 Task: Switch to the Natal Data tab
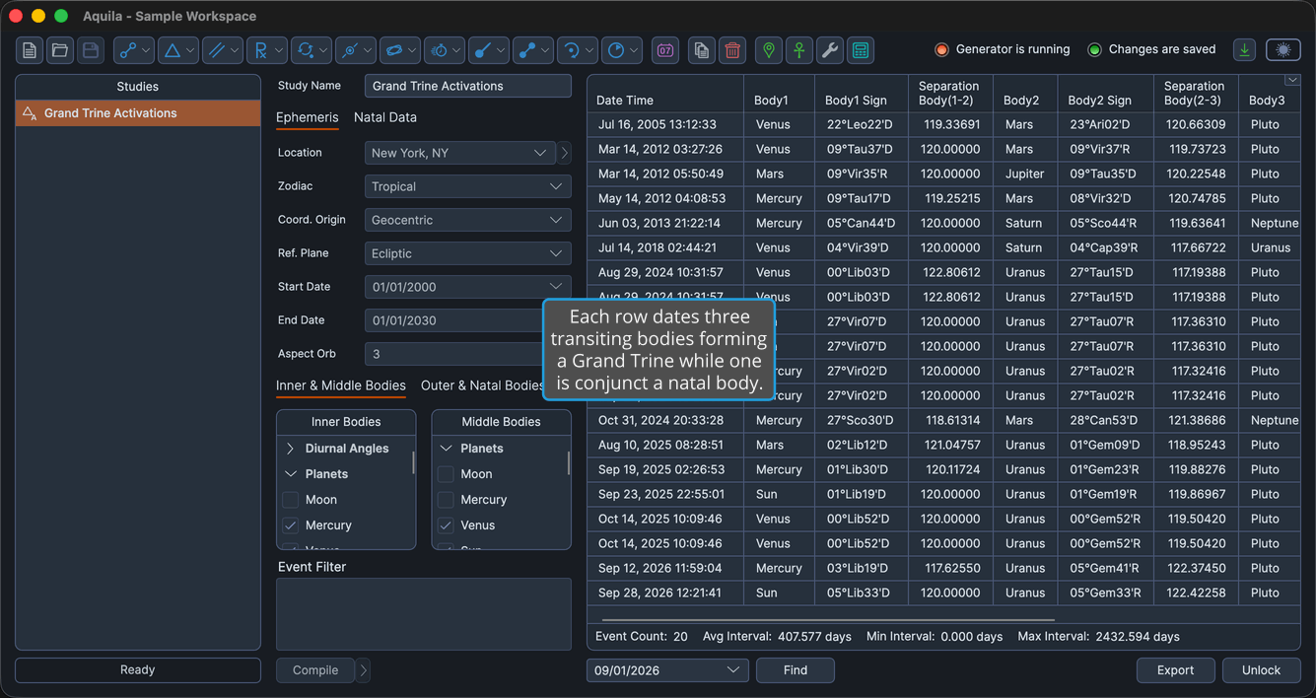click(385, 117)
